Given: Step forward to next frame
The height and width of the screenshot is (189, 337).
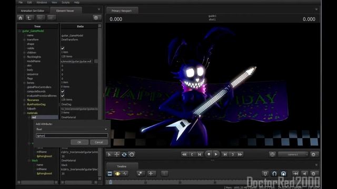Looking at the screenshot, I should [x=225, y=154].
